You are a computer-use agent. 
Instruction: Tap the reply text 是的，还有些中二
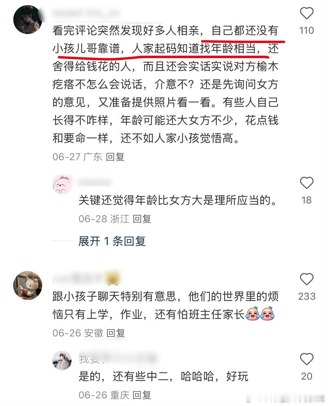point(163,377)
